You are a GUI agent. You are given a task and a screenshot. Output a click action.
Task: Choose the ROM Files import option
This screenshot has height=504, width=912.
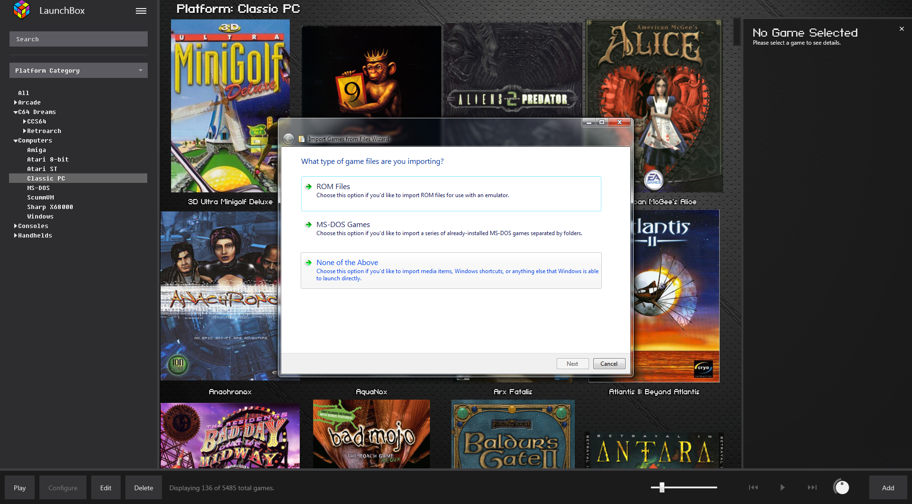click(x=451, y=194)
